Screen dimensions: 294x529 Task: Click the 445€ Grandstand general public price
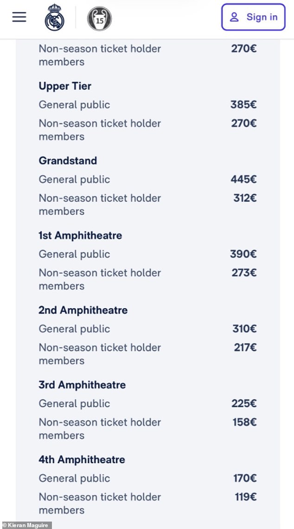point(243,179)
